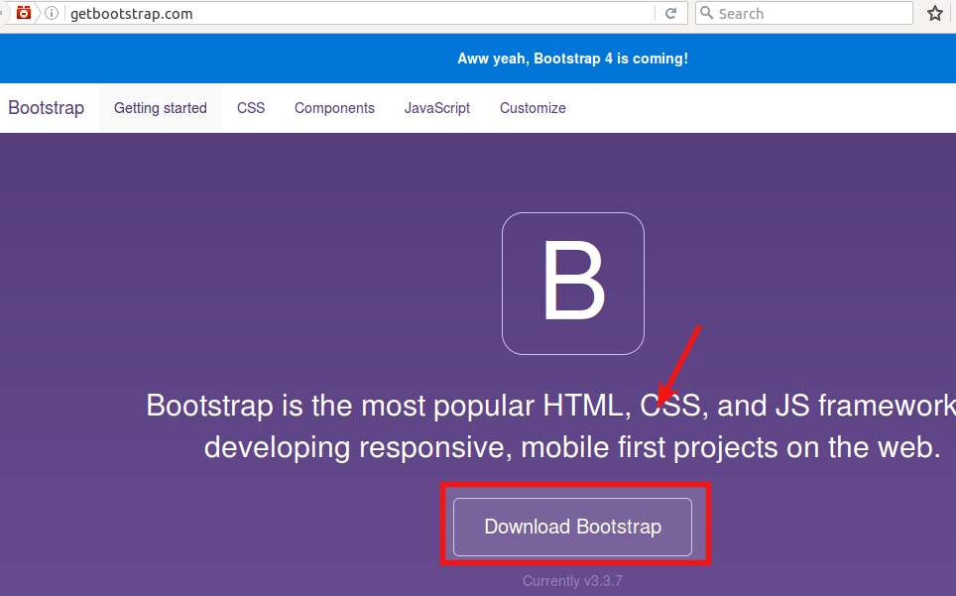The width and height of the screenshot is (956, 596).
Task: Switch to the CSS section
Action: click(x=250, y=108)
